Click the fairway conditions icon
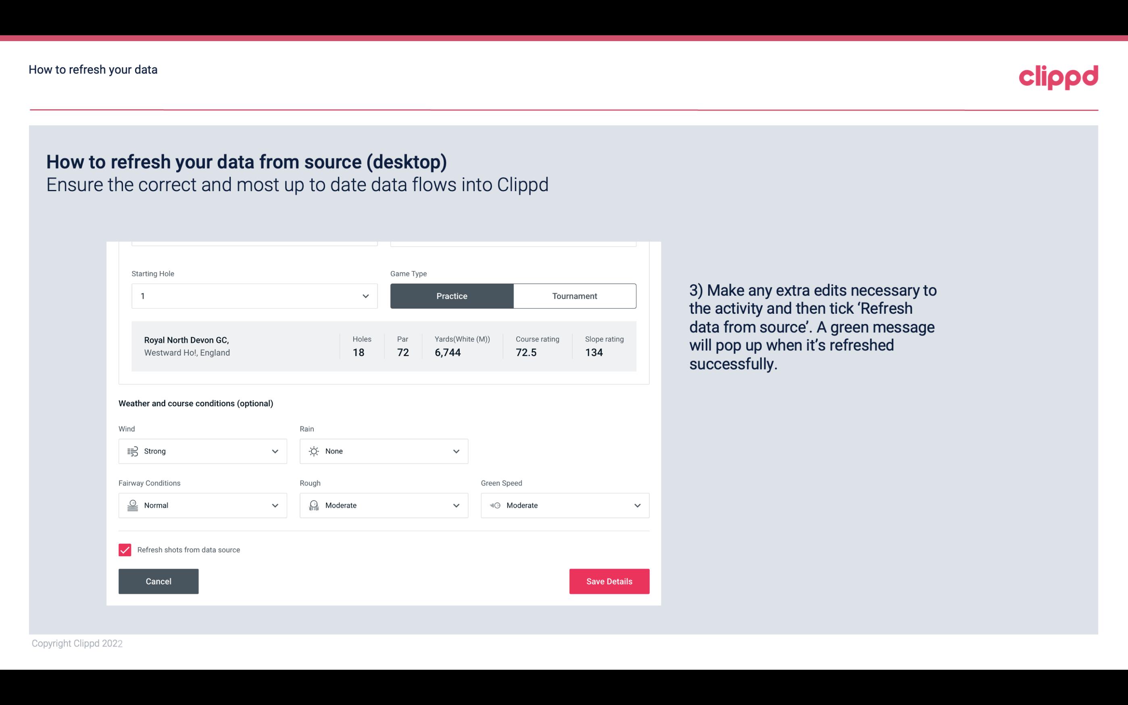1128x705 pixels. point(132,505)
